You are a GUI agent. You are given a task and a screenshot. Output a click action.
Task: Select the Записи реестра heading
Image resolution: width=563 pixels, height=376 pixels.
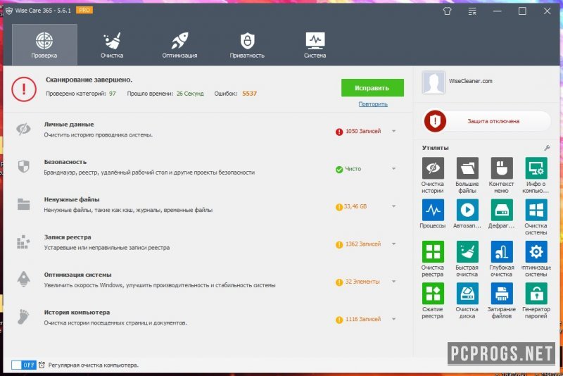(68, 237)
